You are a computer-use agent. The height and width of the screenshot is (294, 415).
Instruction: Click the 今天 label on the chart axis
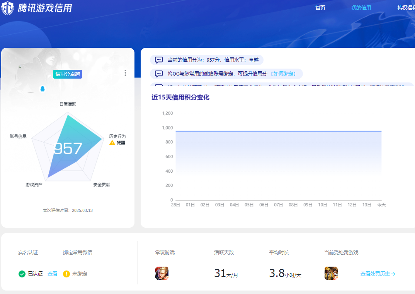click(381, 205)
